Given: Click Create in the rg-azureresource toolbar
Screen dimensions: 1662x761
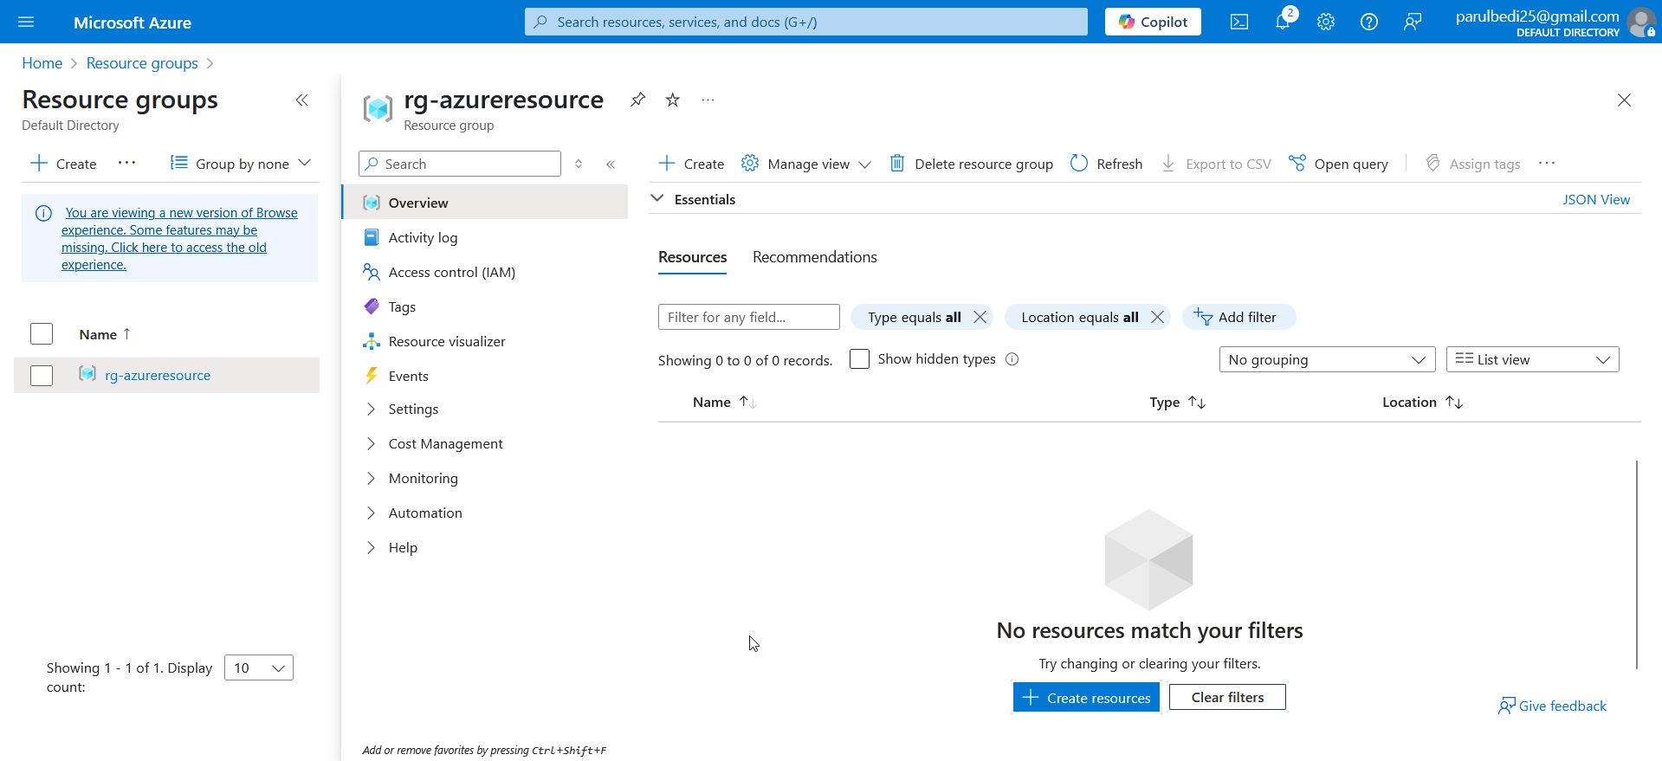Looking at the screenshot, I should point(691,164).
